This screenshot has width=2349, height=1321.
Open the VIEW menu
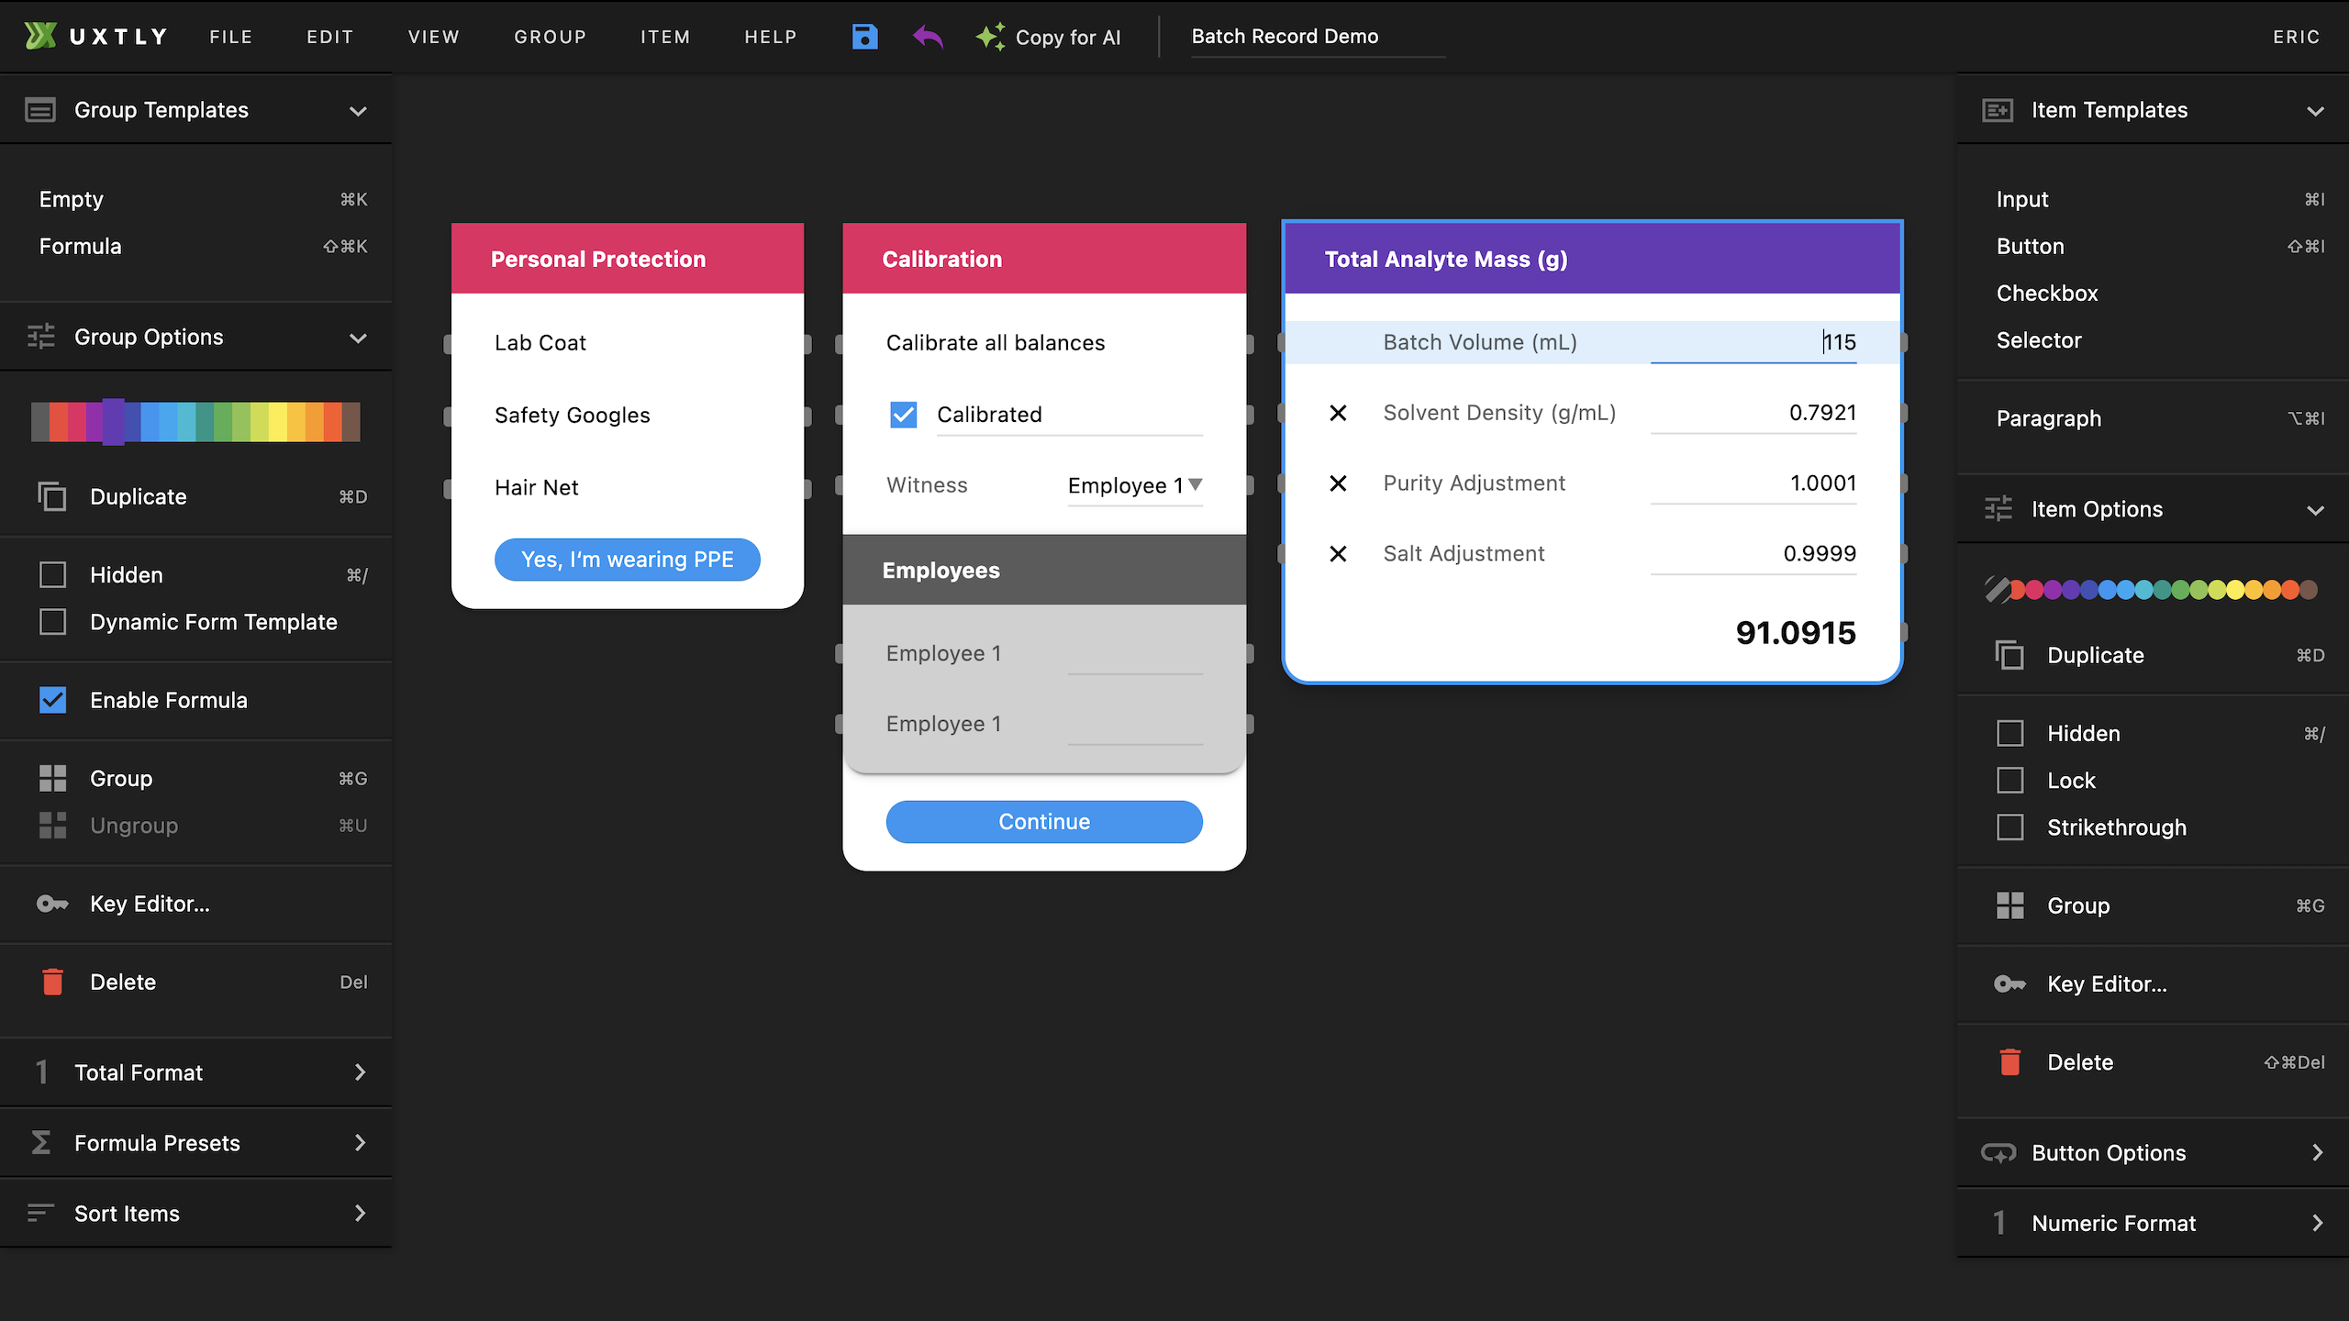pyautogui.click(x=433, y=37)
